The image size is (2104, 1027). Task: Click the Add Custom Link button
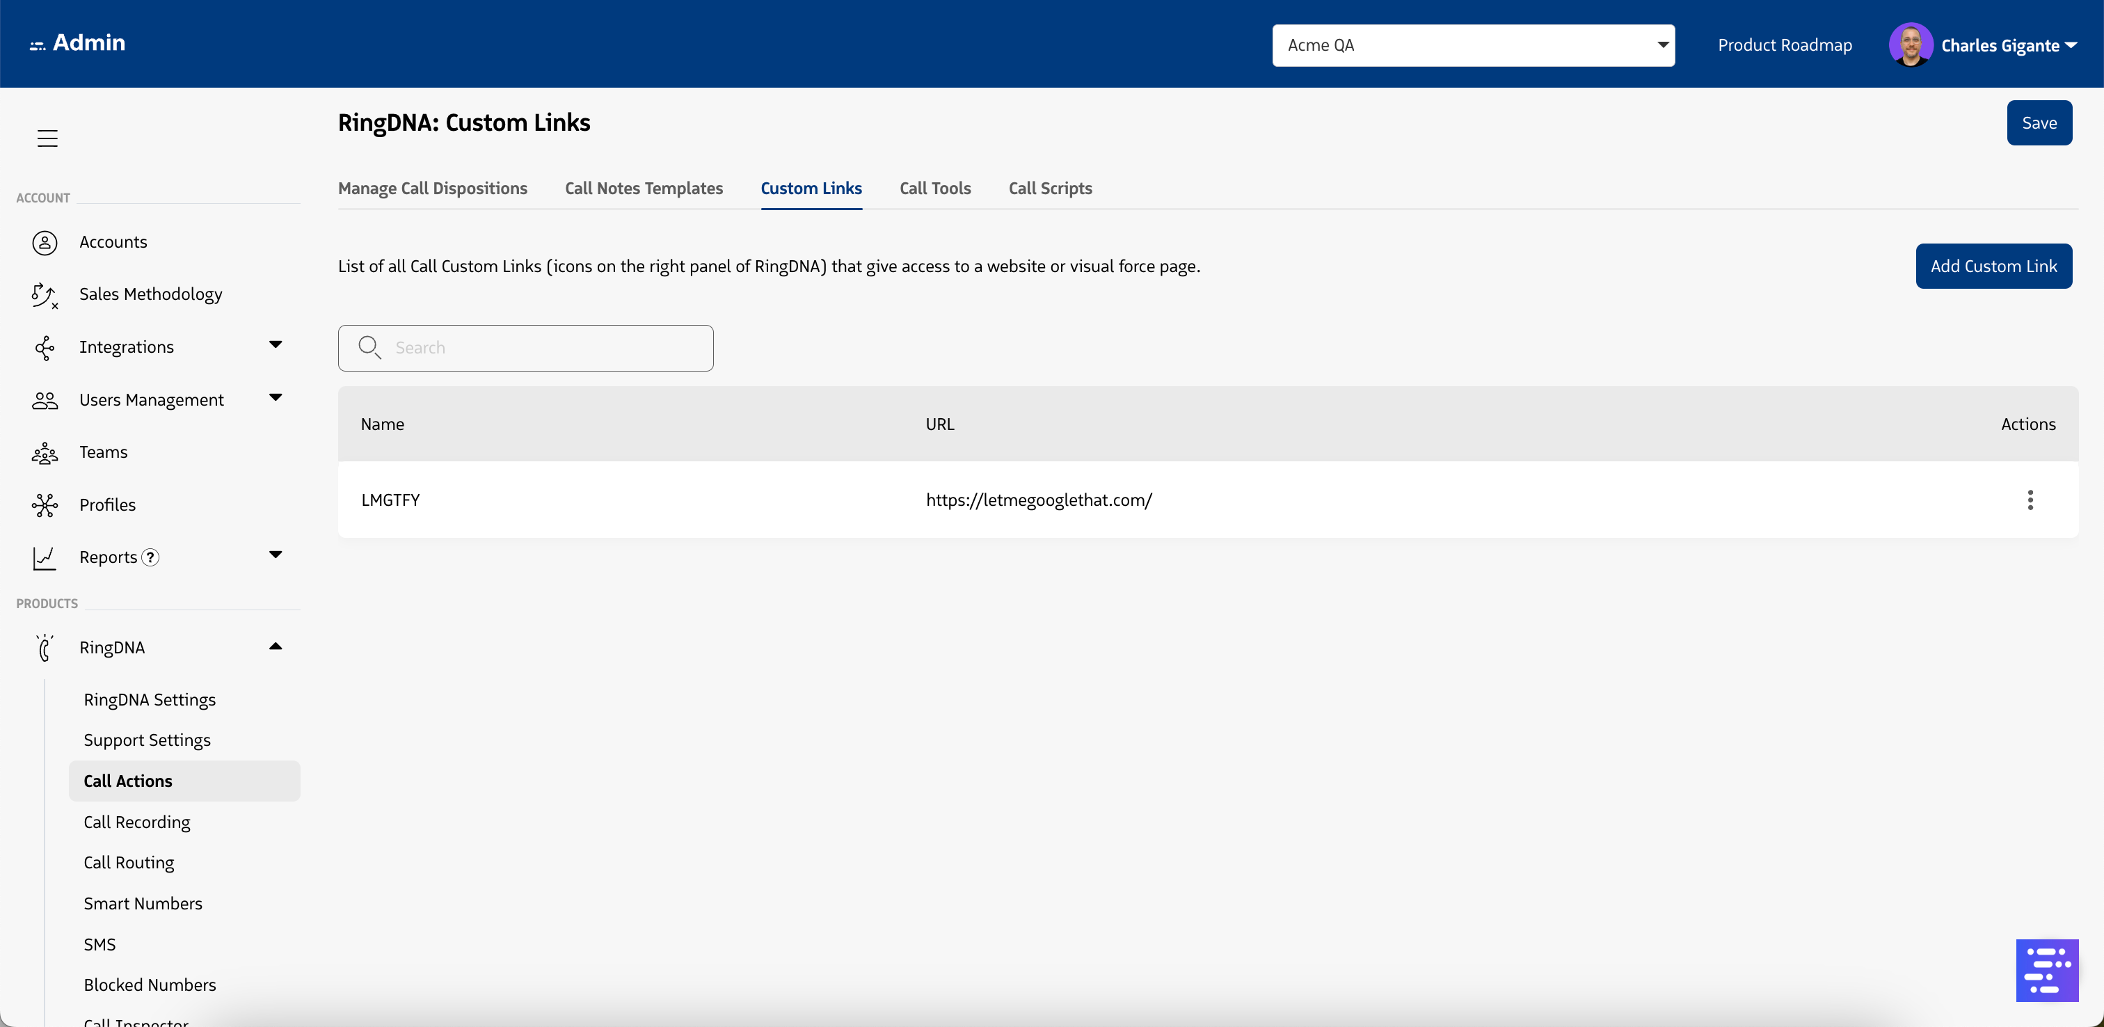point(1993,266)
